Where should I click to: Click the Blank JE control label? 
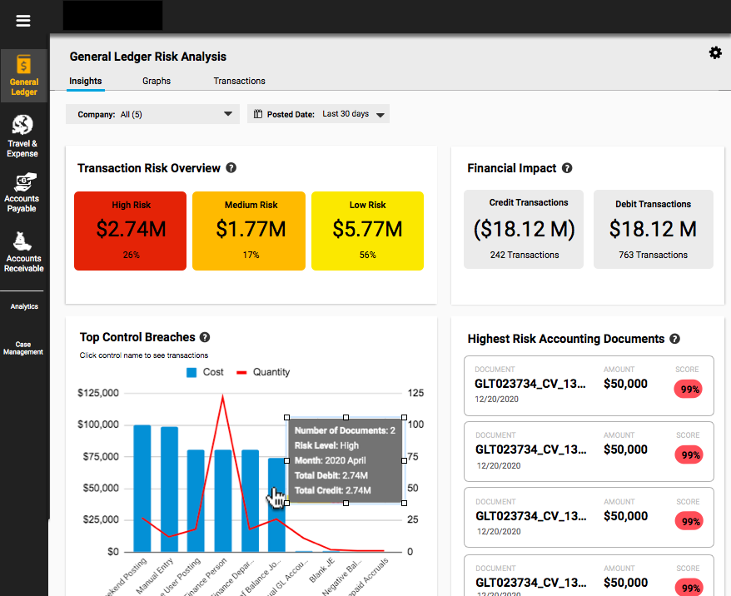click(x=322, y=570)
